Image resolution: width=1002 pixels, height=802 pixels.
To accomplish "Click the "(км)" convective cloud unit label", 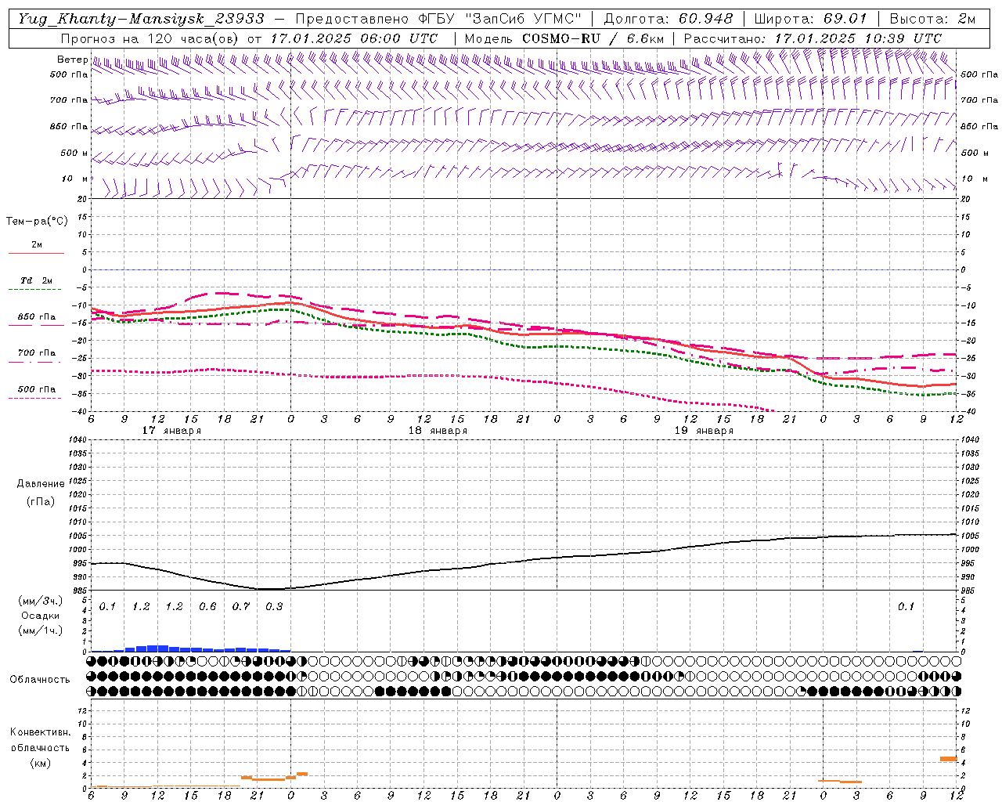I will point(40,763).
